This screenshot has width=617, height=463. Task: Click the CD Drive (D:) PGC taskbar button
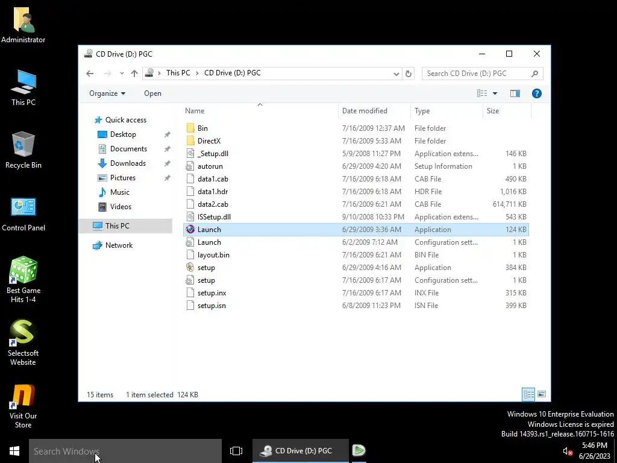(301, 451)
